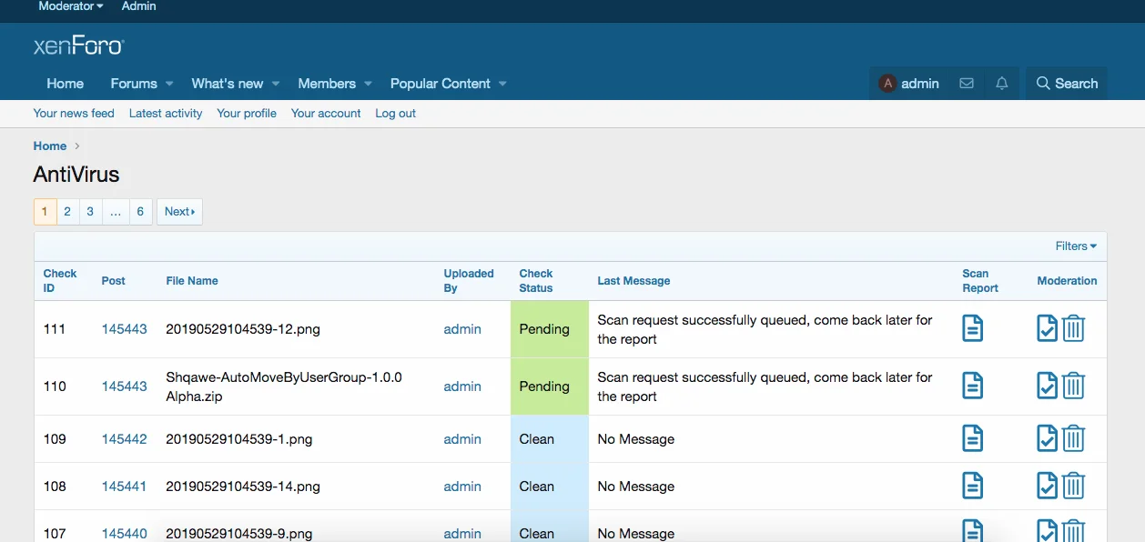This screenshot has width=1145, height=542.
Task: Open the Members navigation tab
Action: pyautogui.click(x=327, y=84)
